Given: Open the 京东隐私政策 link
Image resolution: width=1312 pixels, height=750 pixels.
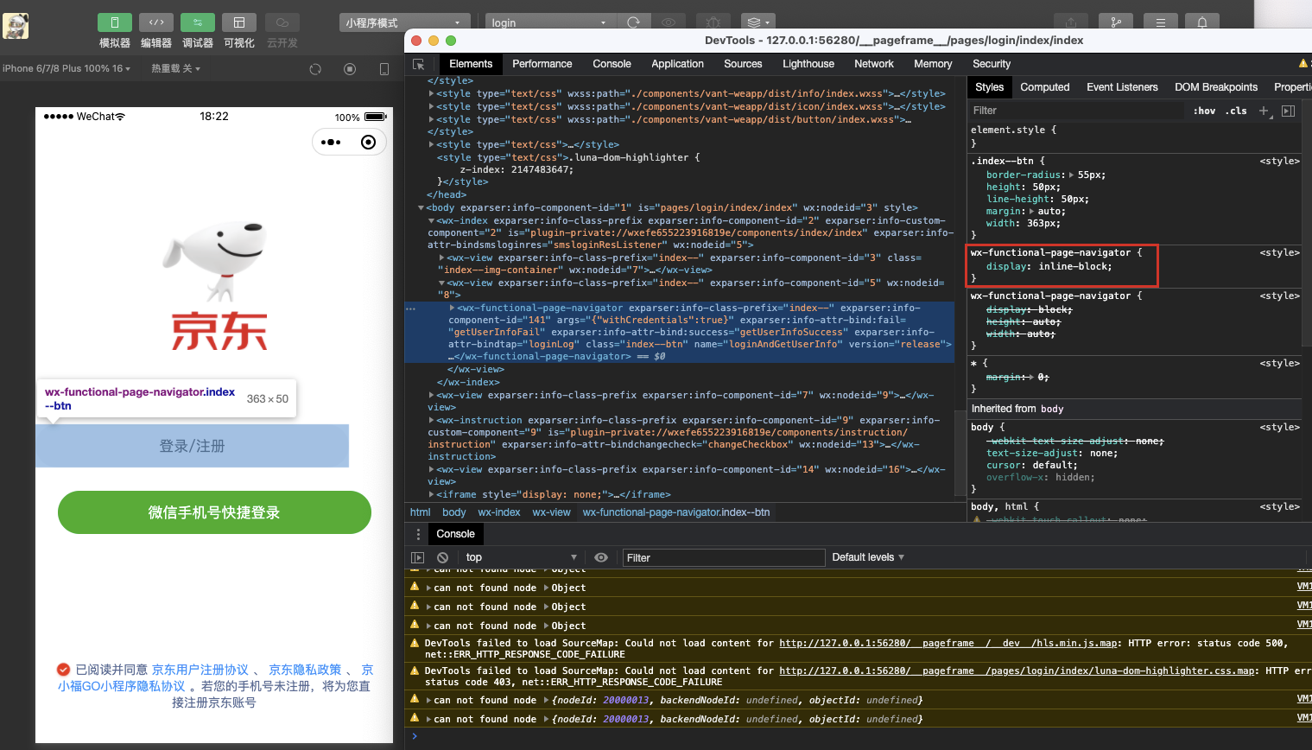Looking at the screenshot, I should (305, 670).
